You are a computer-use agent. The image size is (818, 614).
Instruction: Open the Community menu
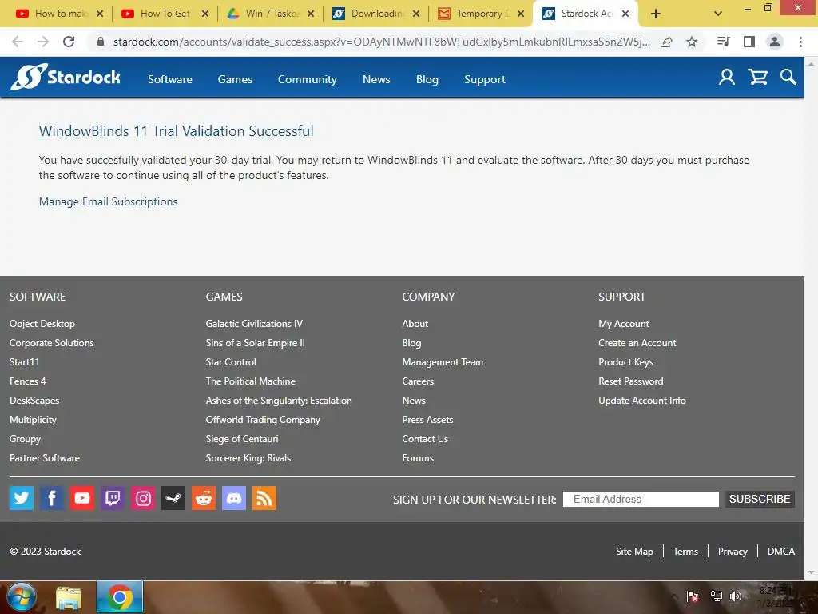tap(308, 79)
